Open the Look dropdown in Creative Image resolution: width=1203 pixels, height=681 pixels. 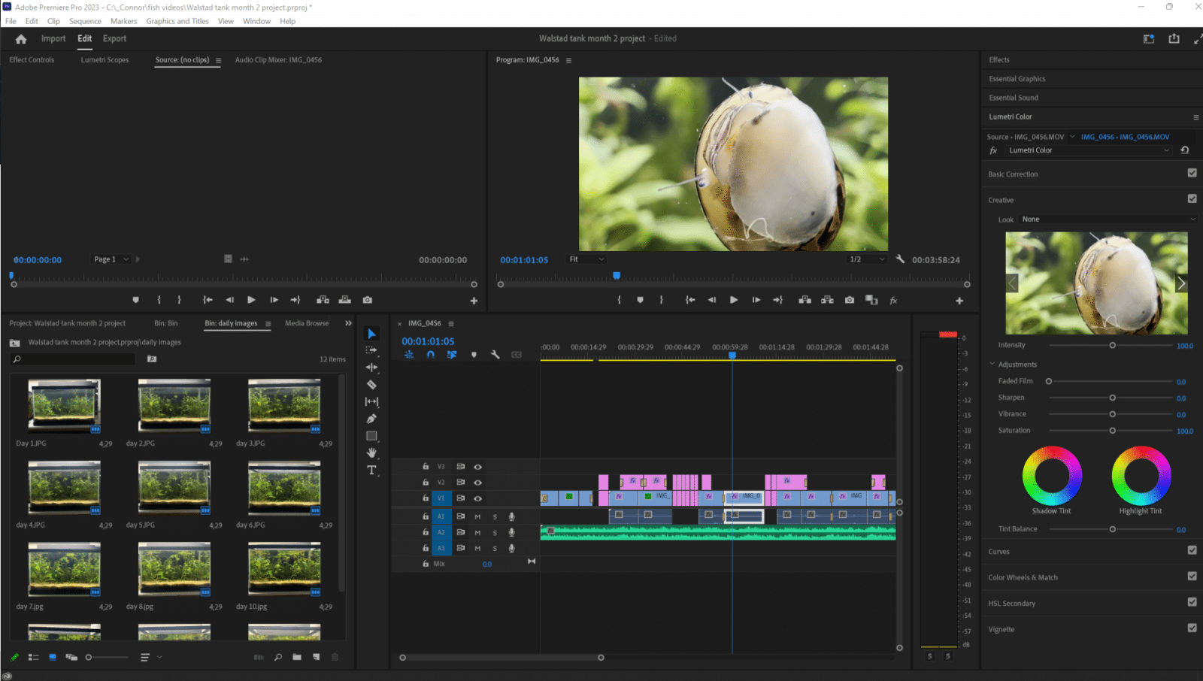pyautogui.click(x=1107, y=219)
